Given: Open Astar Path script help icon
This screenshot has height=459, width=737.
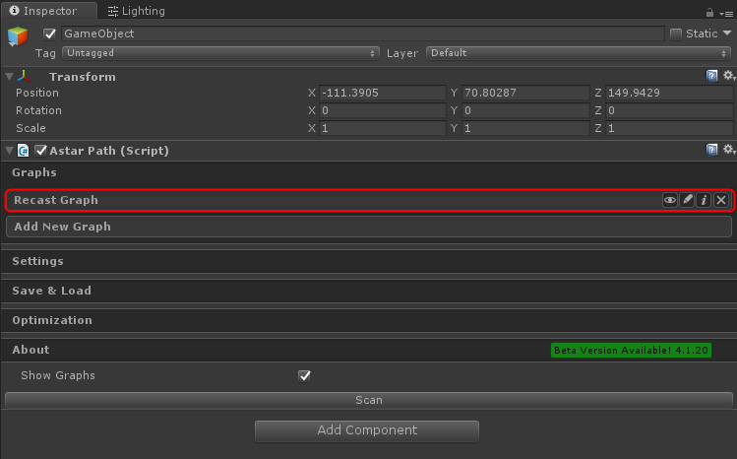Looking at the screenshot, I should coord(712,150).
